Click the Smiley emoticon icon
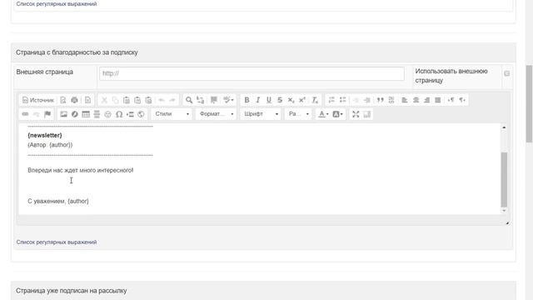The image size is (533, 300). tap(107, 114)
